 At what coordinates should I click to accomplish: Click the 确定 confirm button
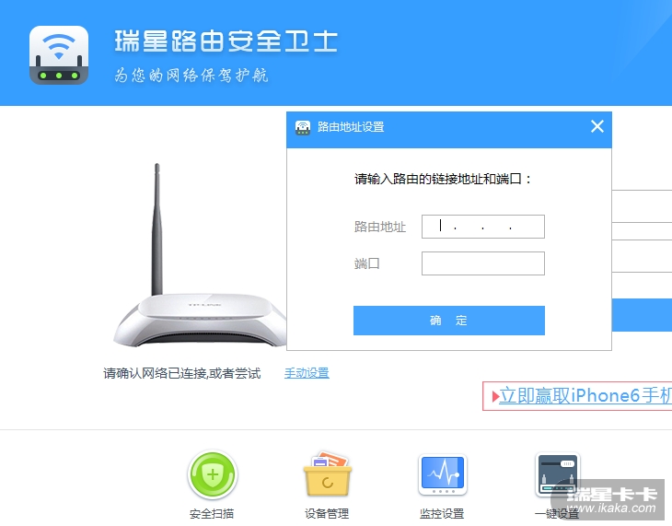(448, 321)
